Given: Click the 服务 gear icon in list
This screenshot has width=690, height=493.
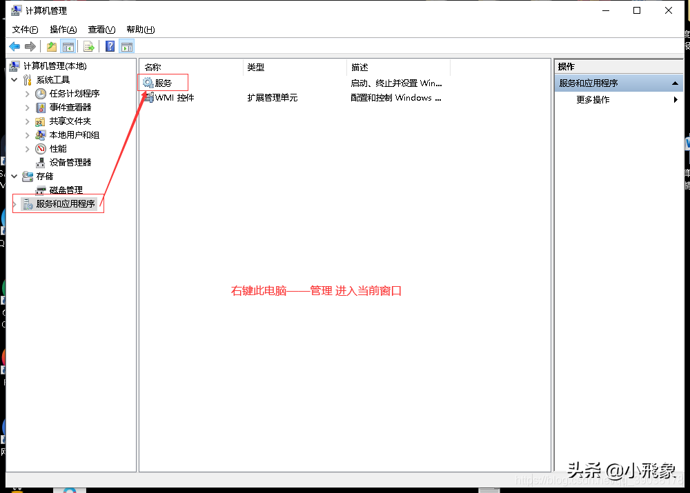Looking at the screenshot, I should 148,83.
